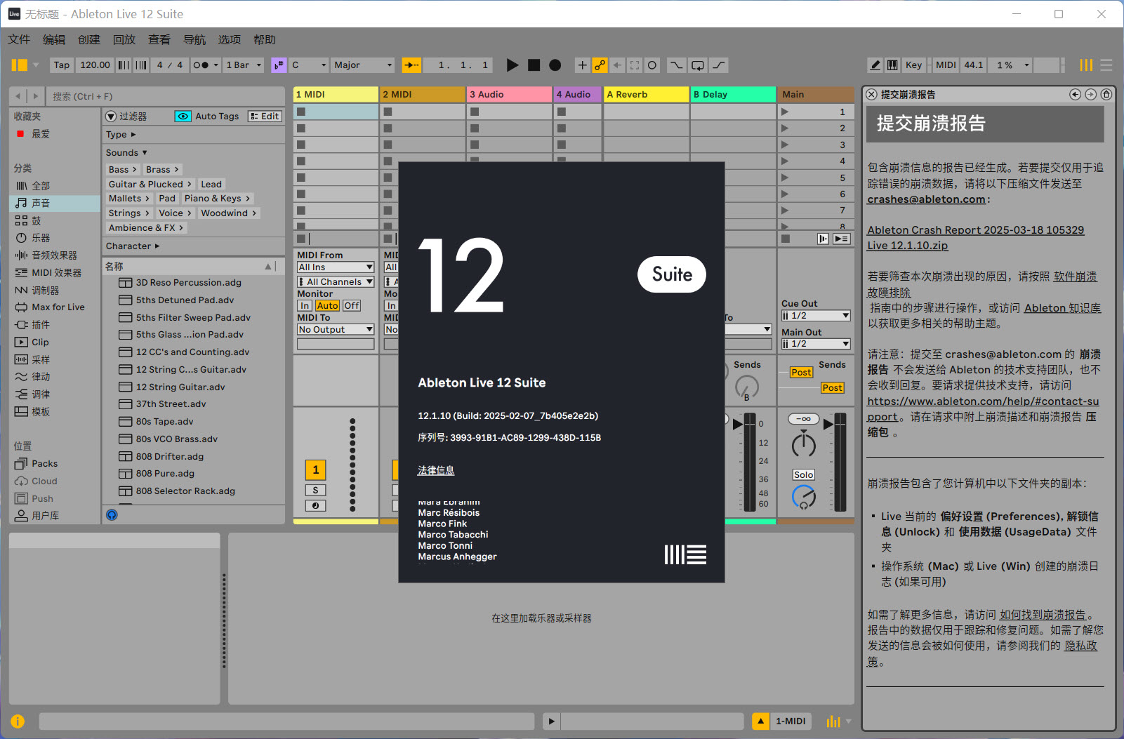Toggle the Automation Arm link icon
The image size is (1124, 739).
(x=600, y=65)
